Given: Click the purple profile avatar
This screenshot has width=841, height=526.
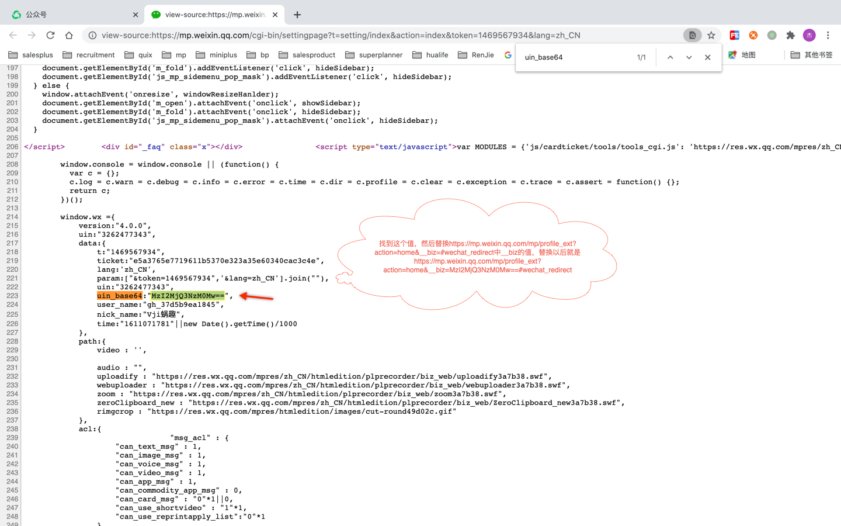Looking at the screenshot, I should click(809, 35).
